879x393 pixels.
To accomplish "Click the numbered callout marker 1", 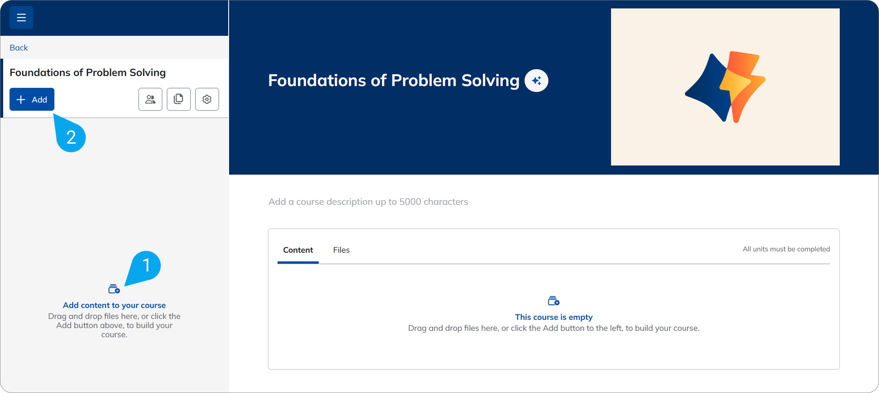I will tap(146, 266).
